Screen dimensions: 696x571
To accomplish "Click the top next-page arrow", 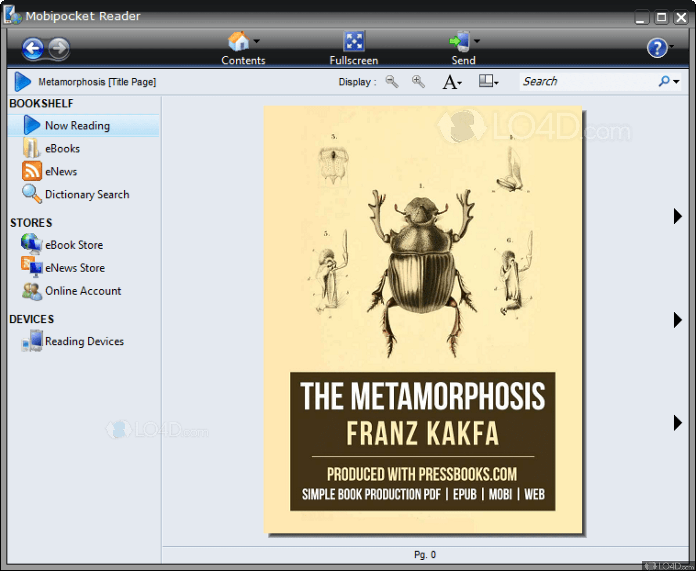I will click(x=678, y=216).
